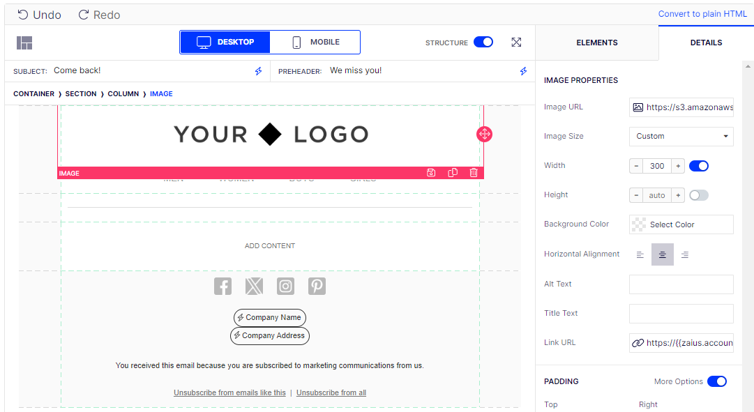Disable the custom Width toggle
The height and width of the screenshot is (412, 754).
[x=699, y=166]
